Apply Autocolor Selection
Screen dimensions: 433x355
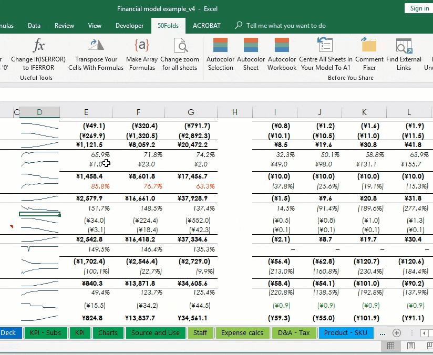pyautogui.click(x=220, y=54)
